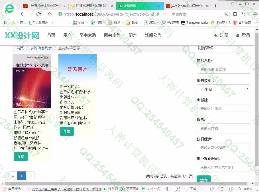Open the 扩展 extensions menu
Image resolution: width=259 pixels, height=192 pixels.
[x=79, y=22]
